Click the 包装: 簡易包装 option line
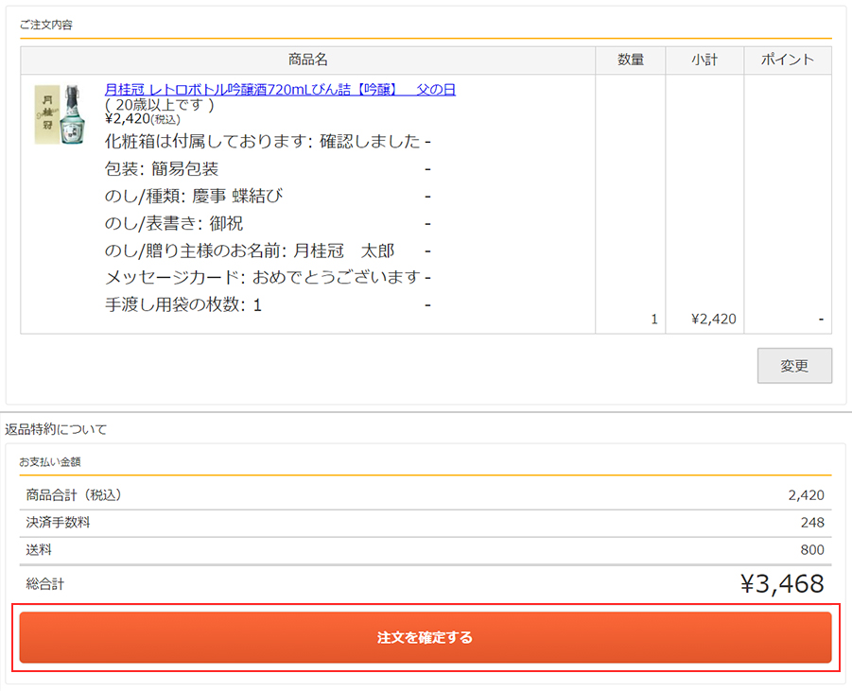The image size is (852, 691). point(162,169)
